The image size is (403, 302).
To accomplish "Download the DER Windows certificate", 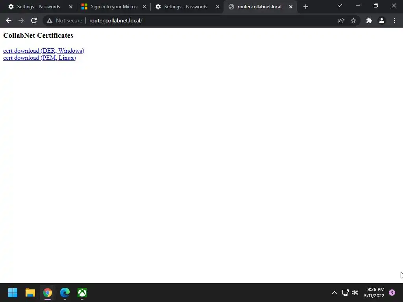I will (44, 51).
